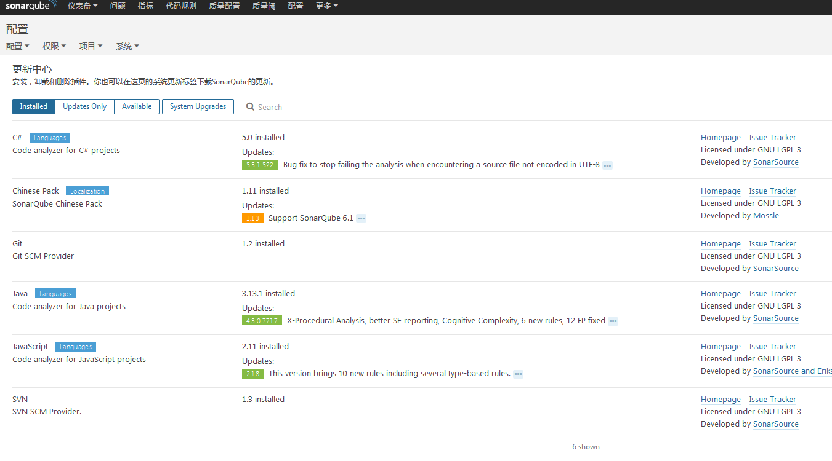Expand C# update details ellipsis
Viewport: 832px width, 461px height.
[x=607, y=165]
